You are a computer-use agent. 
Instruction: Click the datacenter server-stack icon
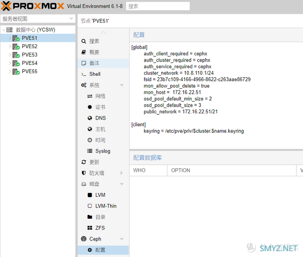9,30
